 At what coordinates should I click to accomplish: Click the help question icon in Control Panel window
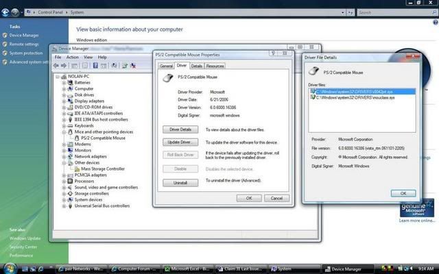click(436, 23)
